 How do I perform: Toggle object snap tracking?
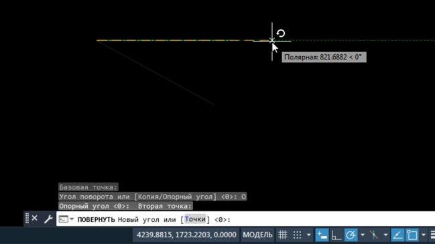397,235
